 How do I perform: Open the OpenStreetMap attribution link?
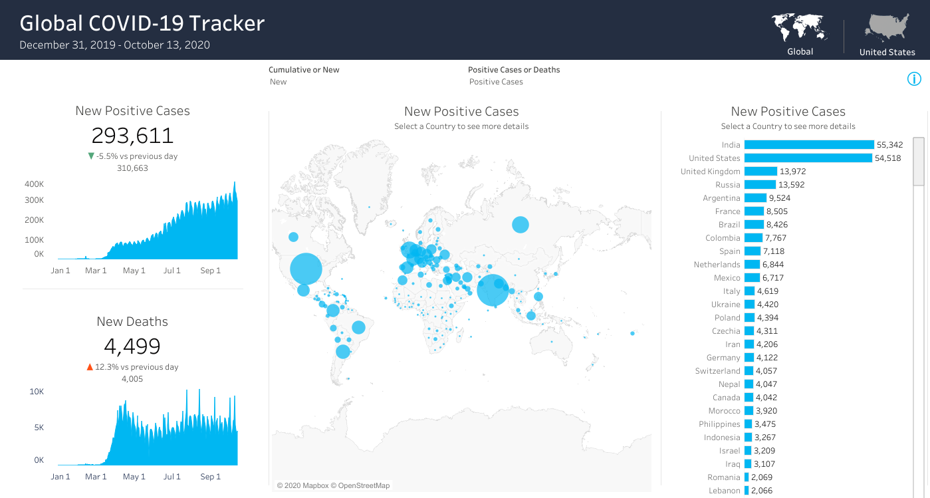[x=364, y=485]
